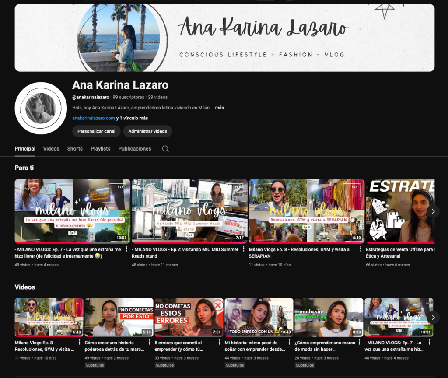
Task: Play the MIU MIU Summer Reads thumbnail
Action: click(x=189, y=210)
